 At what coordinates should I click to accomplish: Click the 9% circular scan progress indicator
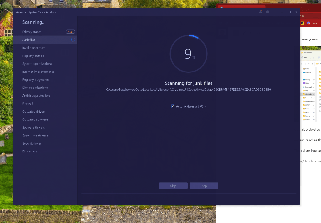[x=189, y=54]
